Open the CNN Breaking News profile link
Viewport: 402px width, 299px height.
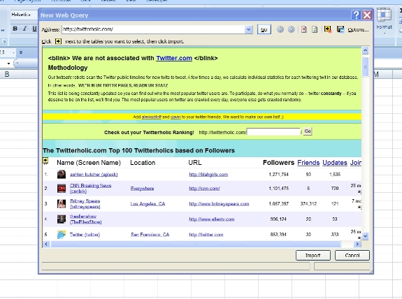coord(90,189)
